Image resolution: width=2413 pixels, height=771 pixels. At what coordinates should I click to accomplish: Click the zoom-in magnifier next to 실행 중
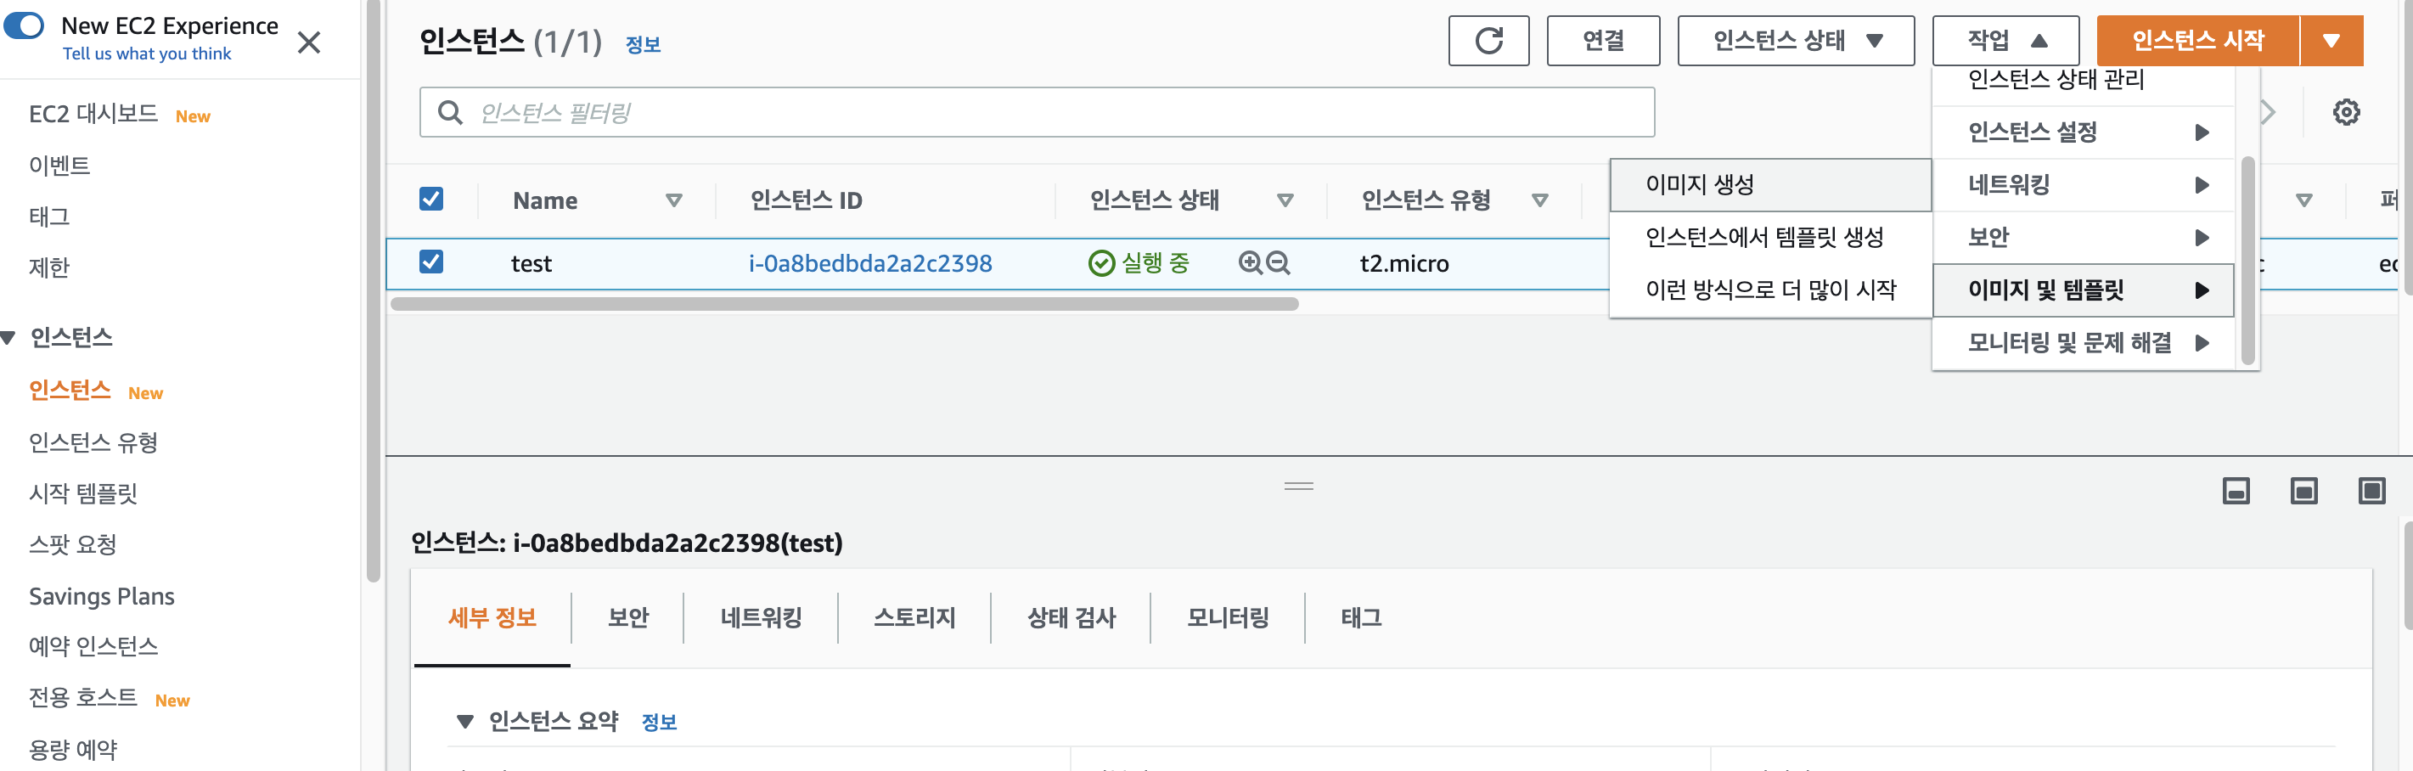coord(1250,262)
